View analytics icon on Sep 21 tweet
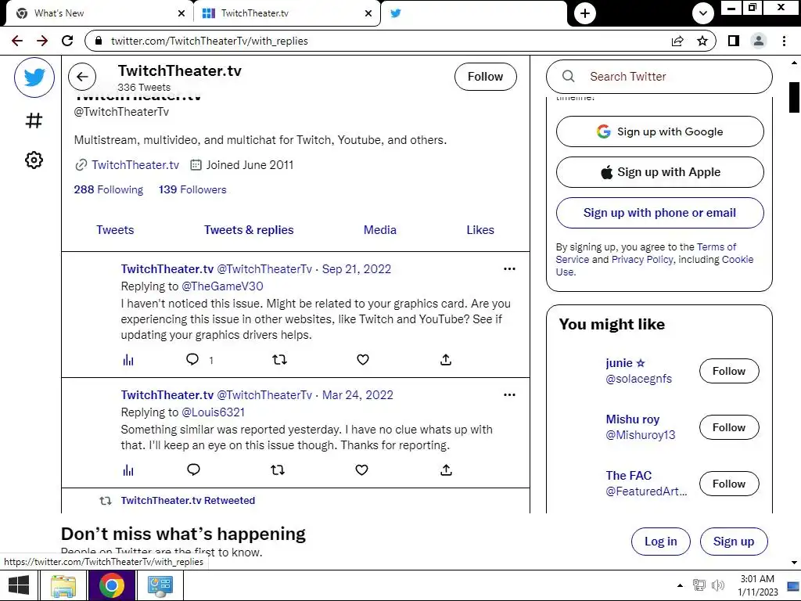Screen dimensions: 801x601 point(128,360)
